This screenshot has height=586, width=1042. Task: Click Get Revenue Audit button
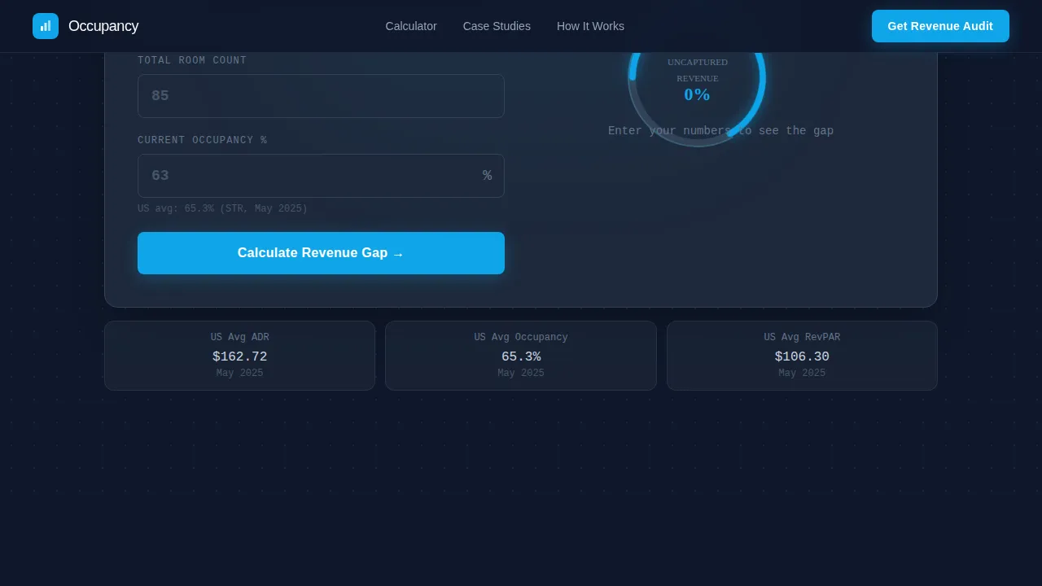[x=940, y=26]
